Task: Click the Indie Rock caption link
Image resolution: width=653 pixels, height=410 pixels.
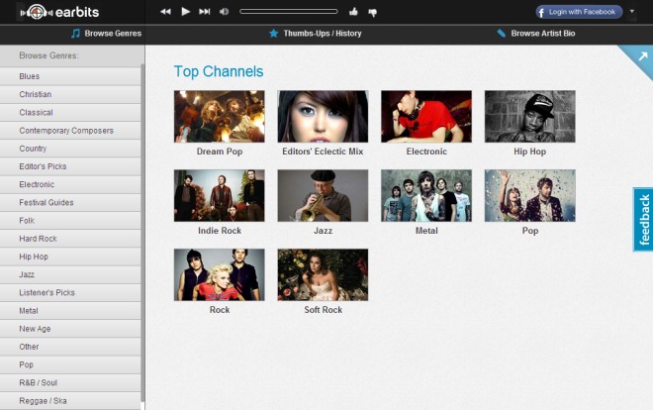Action: tap(220, 231)
